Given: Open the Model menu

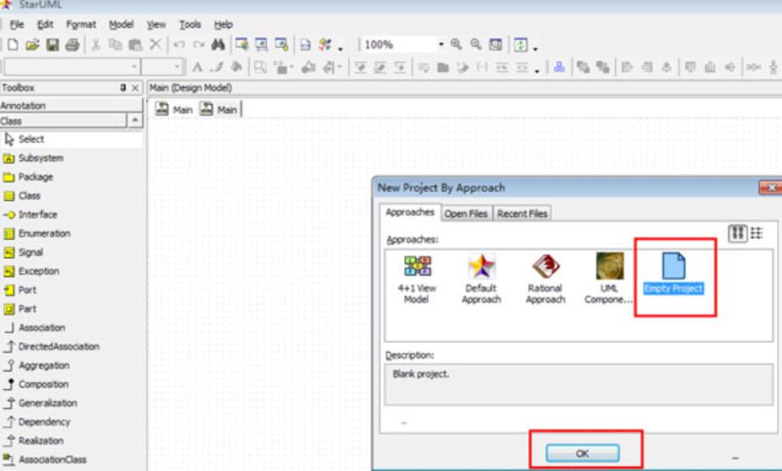Looking at the screenshot, I should [121, 24].
